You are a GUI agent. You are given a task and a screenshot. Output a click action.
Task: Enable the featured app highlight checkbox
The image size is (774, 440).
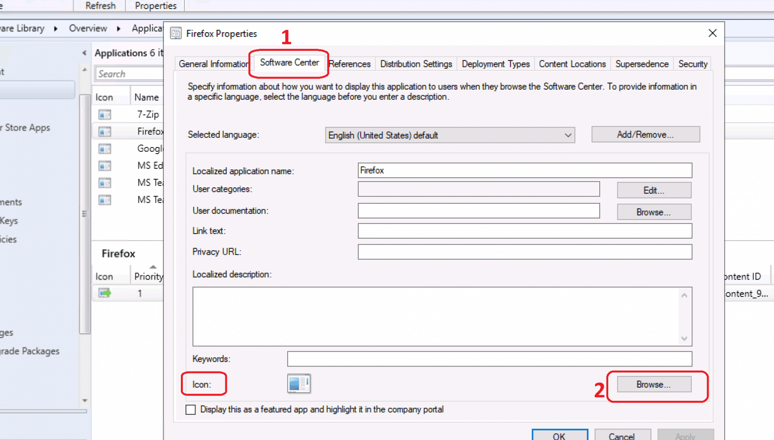[x=190, y=409]
